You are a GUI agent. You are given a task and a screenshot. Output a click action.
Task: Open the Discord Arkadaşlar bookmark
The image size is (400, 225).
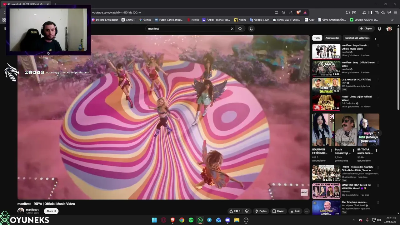pos(105,20)
